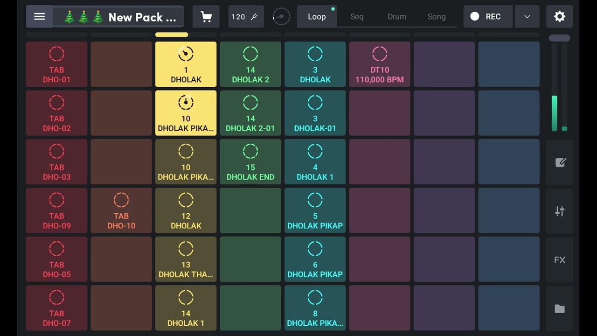Trigger the TAB DHO-05 pad

click(56, 259)
